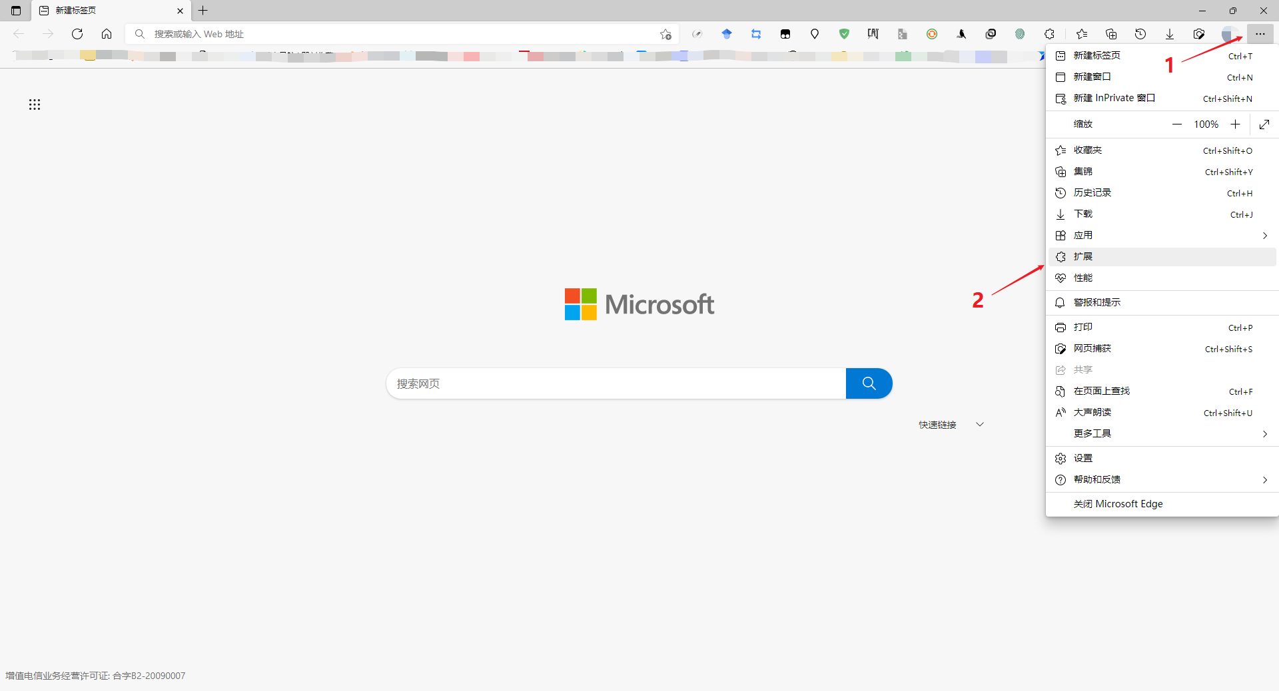
Task: Click the Home icon in toolbar
Action: (107, 34)
